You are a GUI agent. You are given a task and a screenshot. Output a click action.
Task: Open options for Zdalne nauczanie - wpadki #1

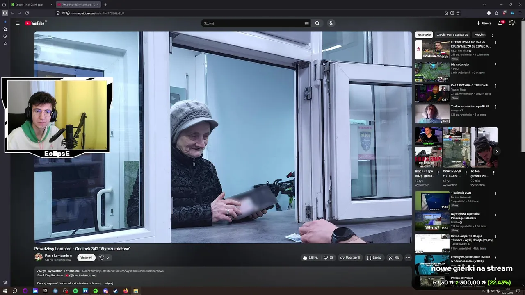[495, 107]
